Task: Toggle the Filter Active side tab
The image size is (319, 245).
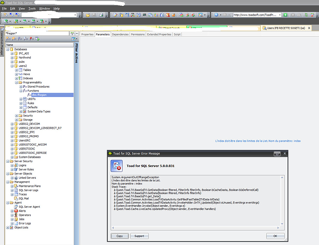Action: 76,53
